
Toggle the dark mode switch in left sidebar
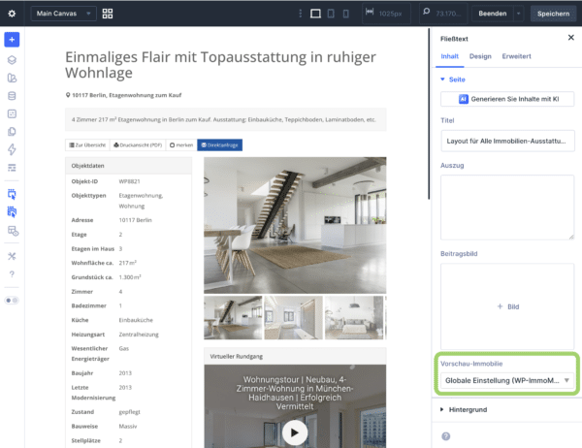coord(12,301)
